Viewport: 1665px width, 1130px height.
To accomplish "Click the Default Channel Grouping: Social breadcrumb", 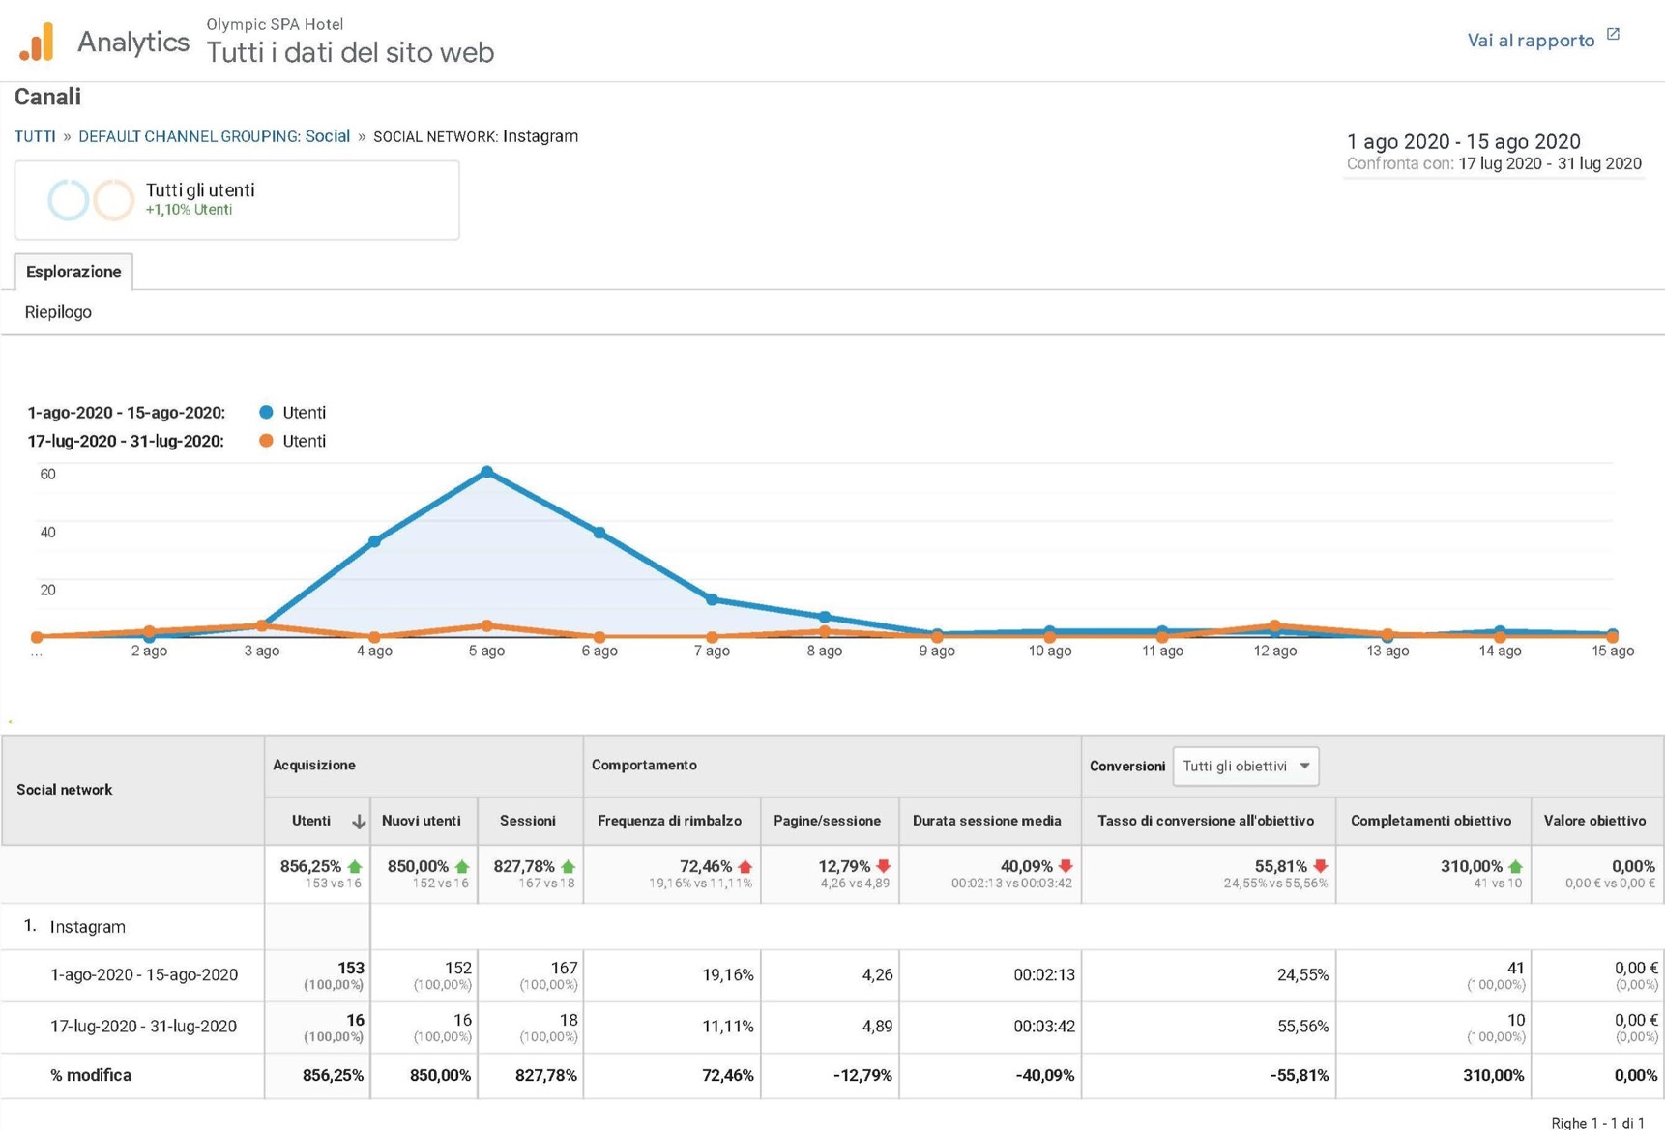I will (x=214, y=136).
